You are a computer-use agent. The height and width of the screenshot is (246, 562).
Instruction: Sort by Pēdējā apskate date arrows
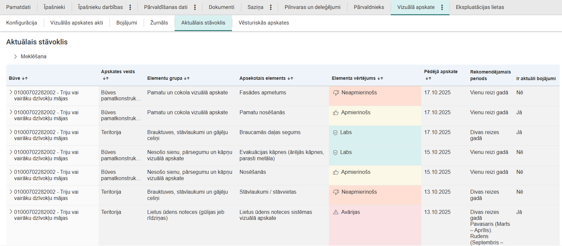coord(428,78)
